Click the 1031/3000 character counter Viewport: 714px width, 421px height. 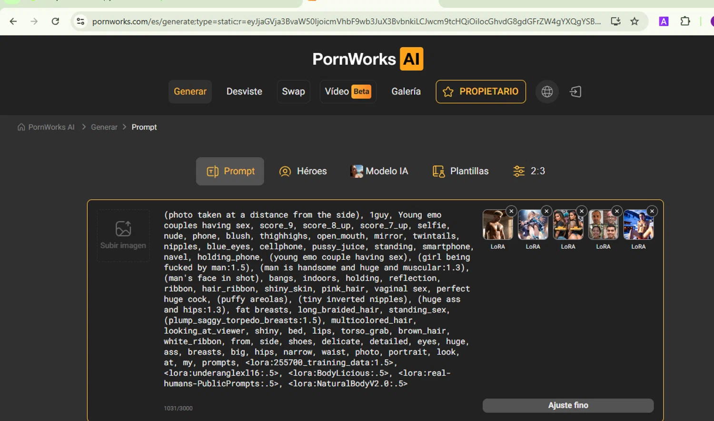pyautogui.click(x=178, y=408)
